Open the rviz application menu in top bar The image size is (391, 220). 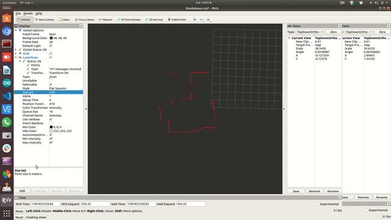26,2
